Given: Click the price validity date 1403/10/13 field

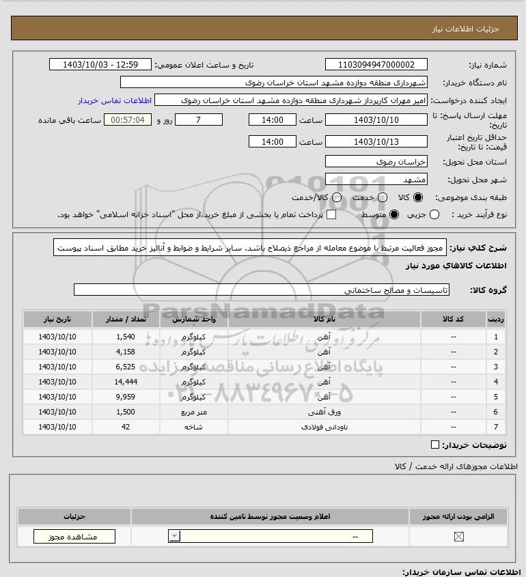Looking at the screenshot, I should 376,141.
